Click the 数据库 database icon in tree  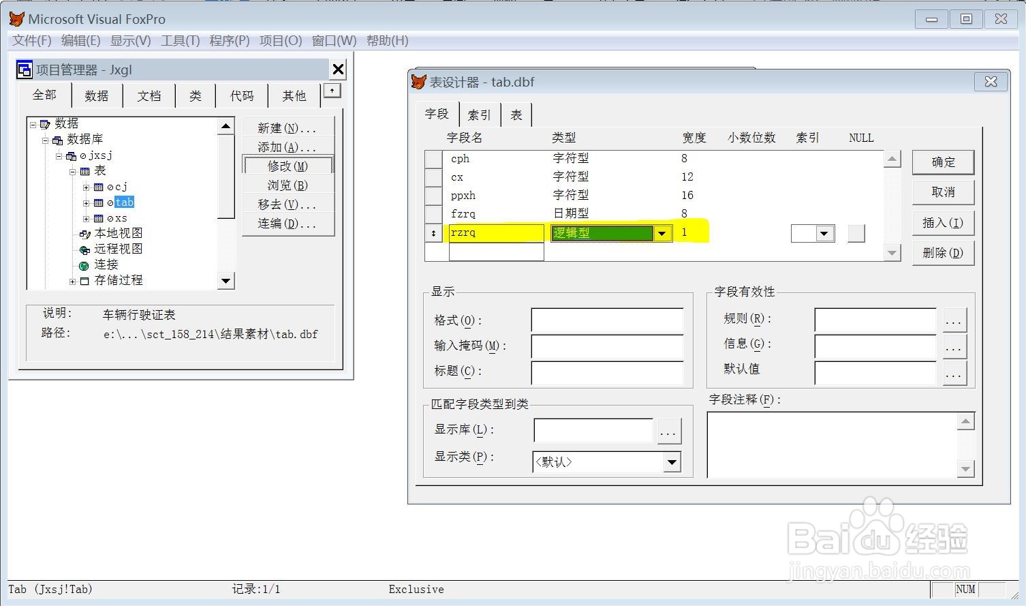(57, 140)
